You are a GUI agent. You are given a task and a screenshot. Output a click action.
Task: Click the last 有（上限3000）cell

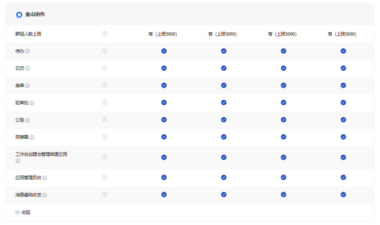[342, 34]
